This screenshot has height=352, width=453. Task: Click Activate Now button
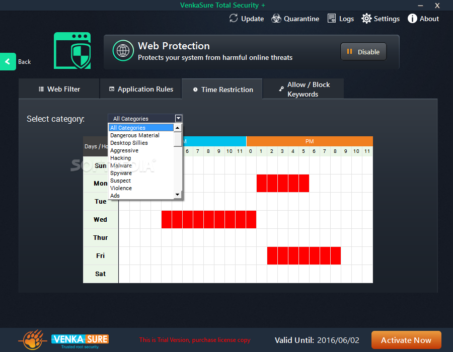406,340
